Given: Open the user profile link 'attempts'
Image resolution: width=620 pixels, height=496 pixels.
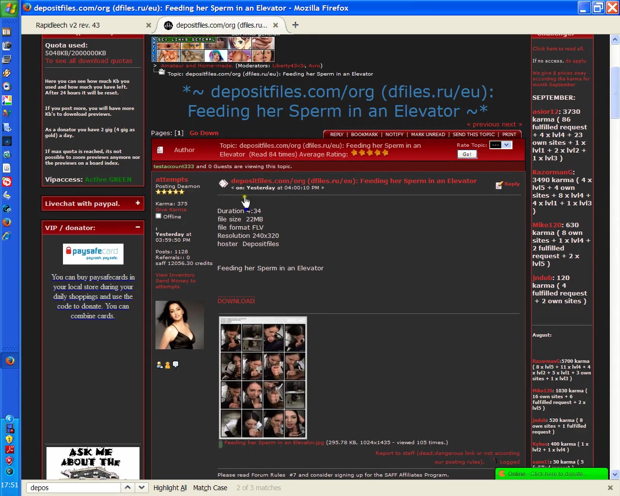Looking at the screenshot, I should (x=171, y=179).
